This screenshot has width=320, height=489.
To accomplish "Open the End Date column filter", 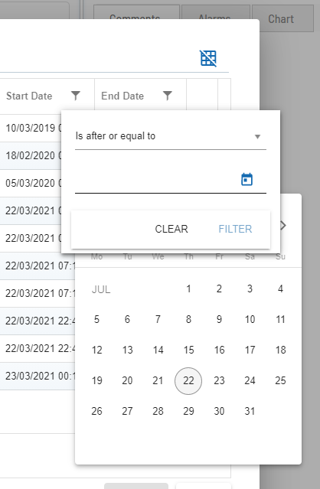I will click(x=168, y=96).
